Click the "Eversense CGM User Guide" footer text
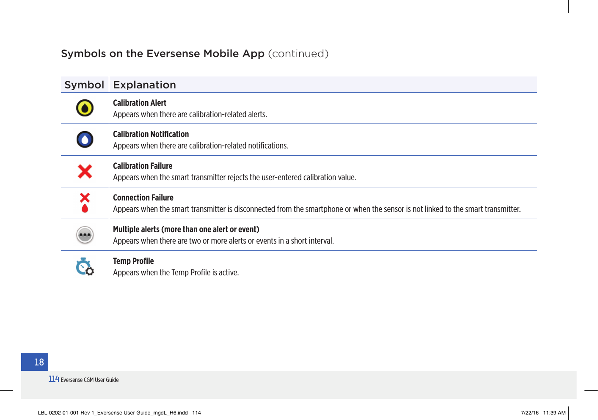598x420 pixels. point(90,380)
